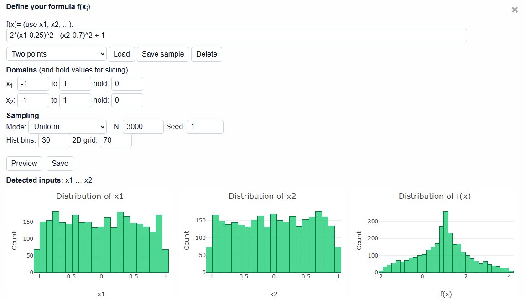Click the x1 hold value field

(127, 84)
